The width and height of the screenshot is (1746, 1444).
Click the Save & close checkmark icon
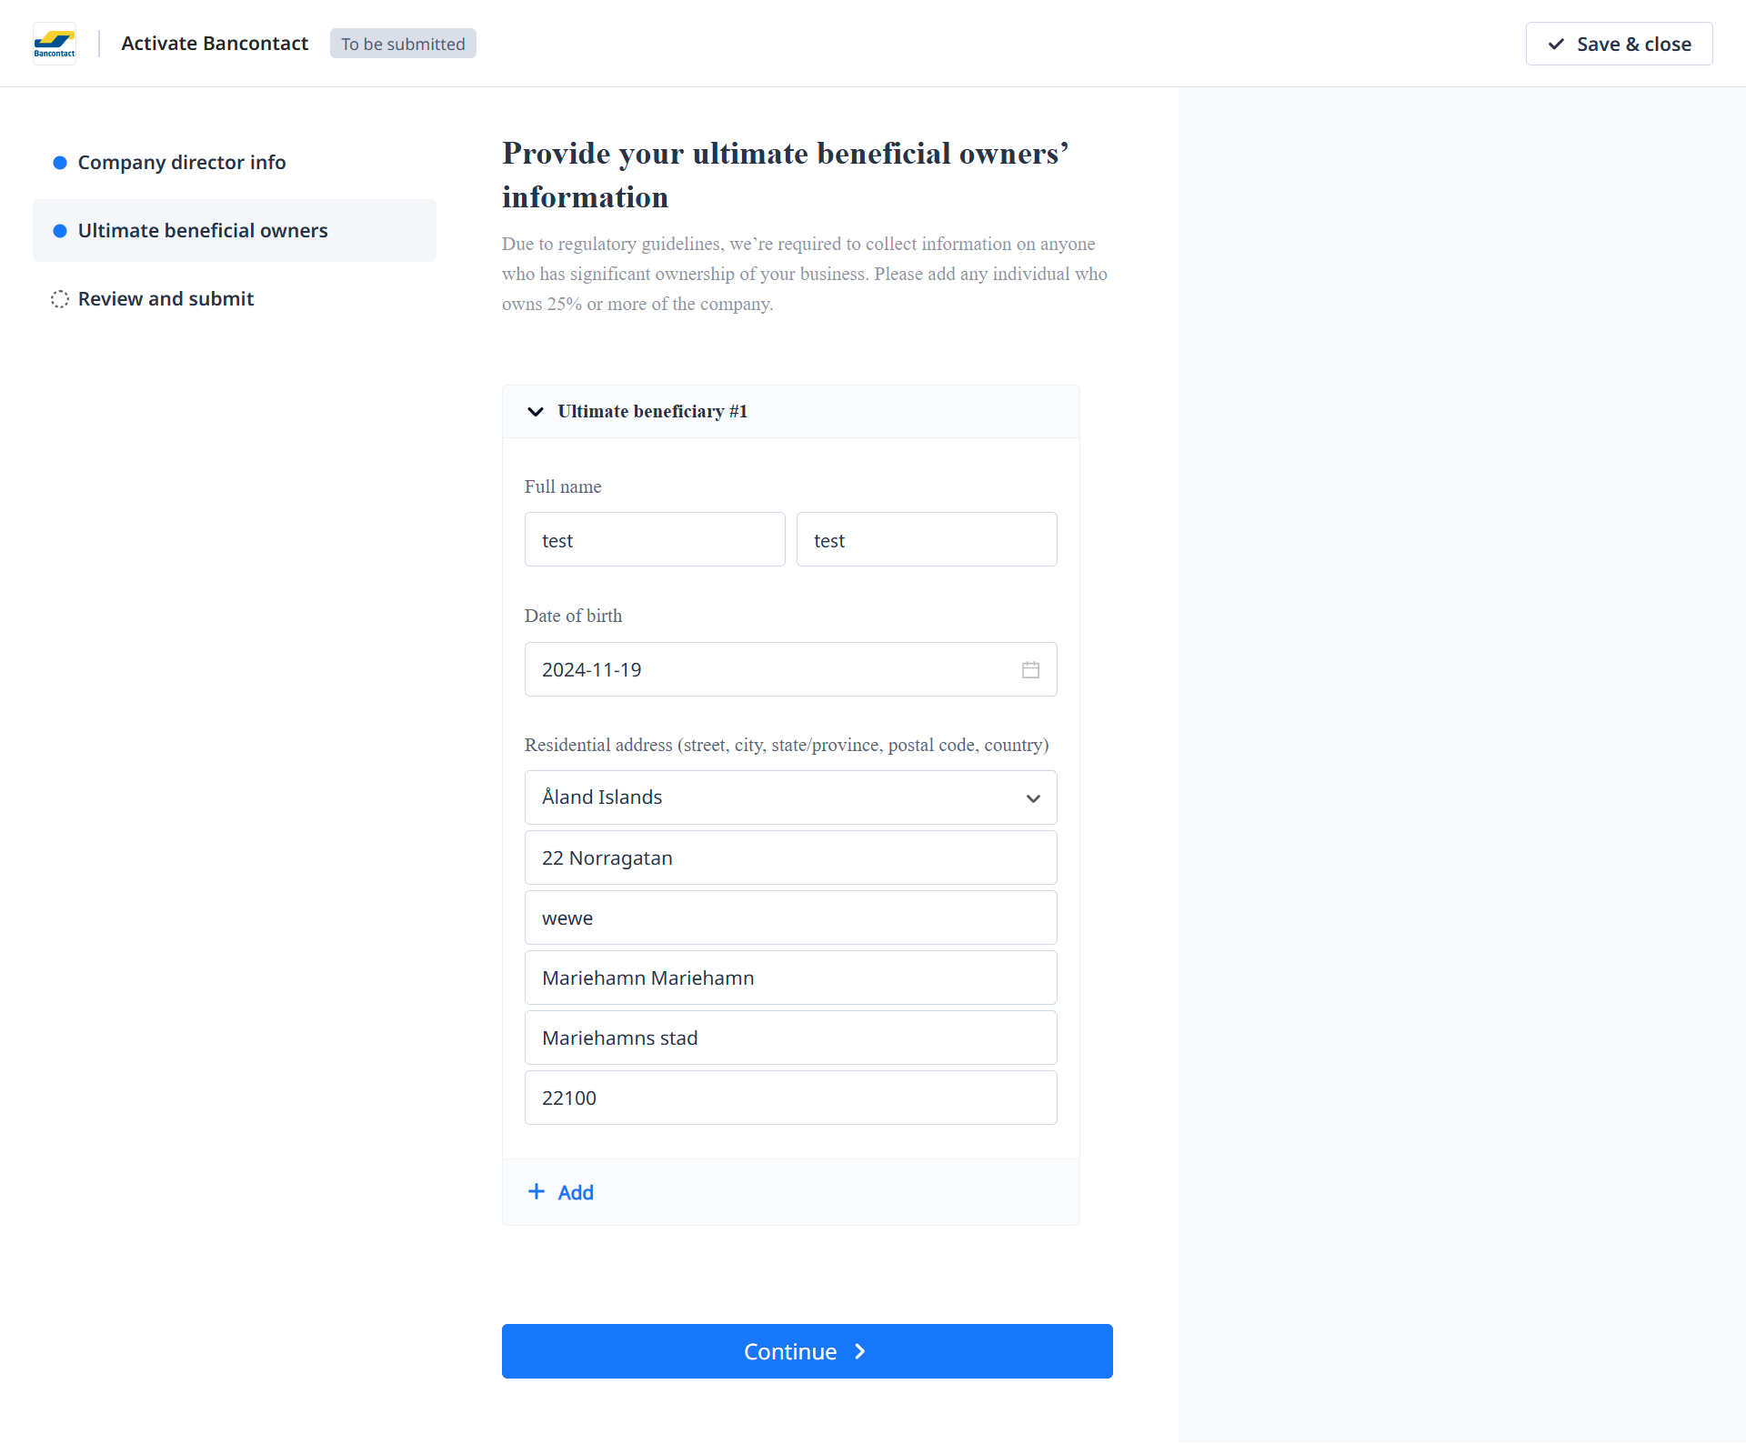[1556, 44]
